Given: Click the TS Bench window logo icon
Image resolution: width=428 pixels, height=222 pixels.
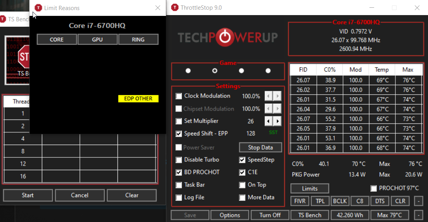Looking at the screenshot, I should pos(3,19).
